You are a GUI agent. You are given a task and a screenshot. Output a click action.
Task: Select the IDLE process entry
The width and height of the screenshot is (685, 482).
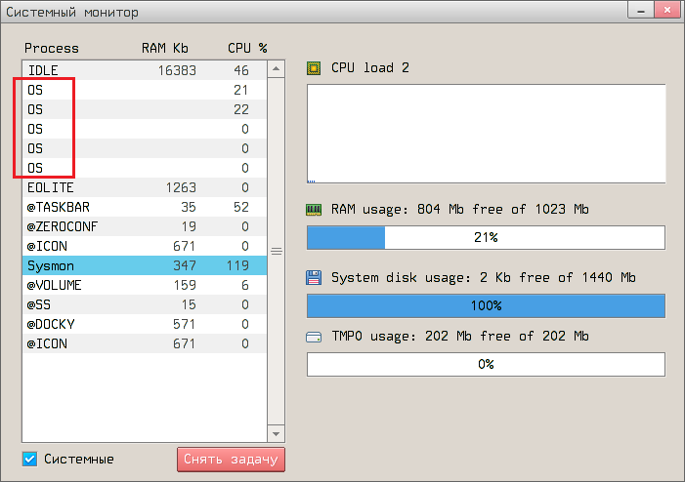tap(144, 70)
